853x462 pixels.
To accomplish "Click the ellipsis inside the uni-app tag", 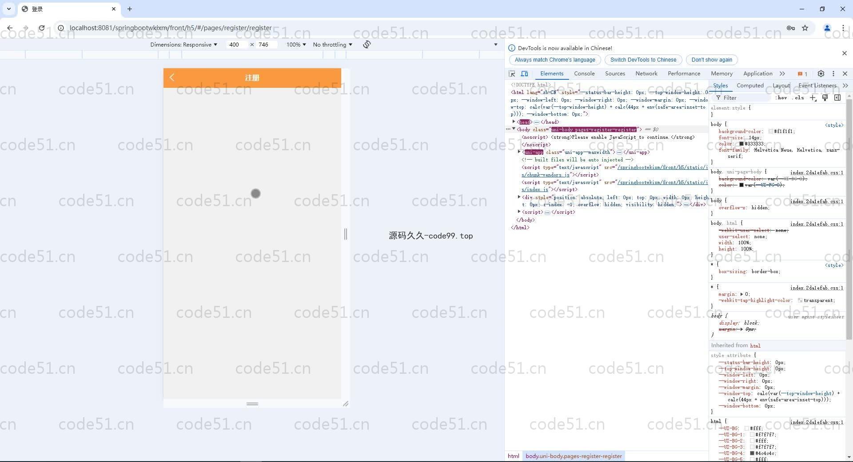I will coord(619,152).
